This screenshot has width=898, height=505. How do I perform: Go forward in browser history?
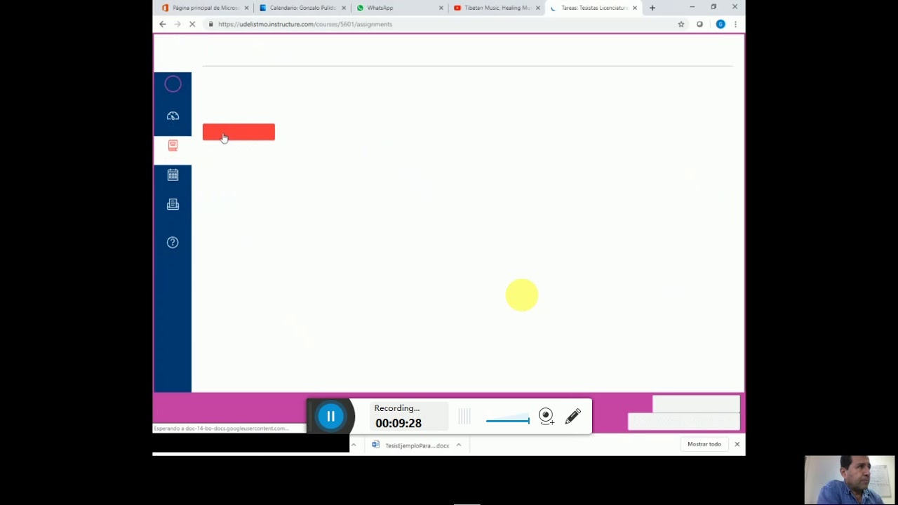177,24
